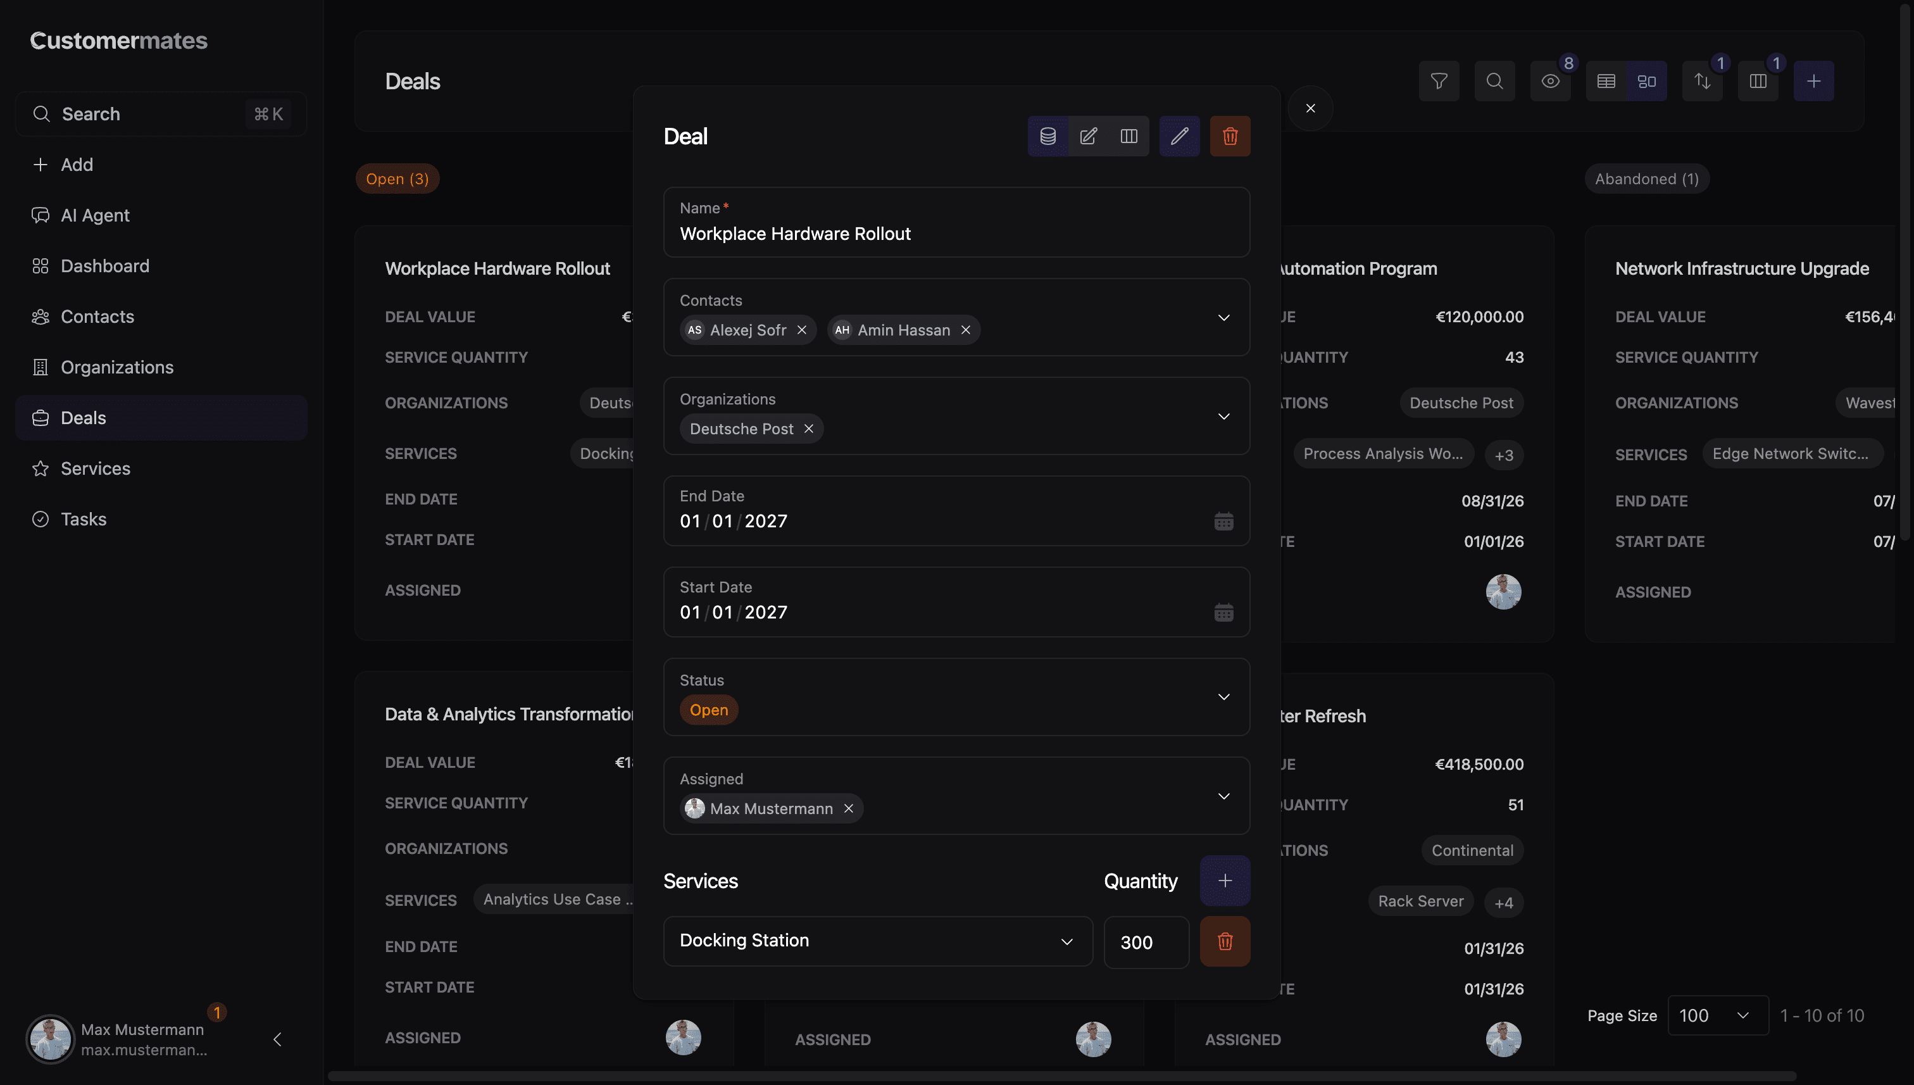This screenshot has width=1914, height=1085.
Task: Open End Date calendar picker icon
Action: point(1223,522)
